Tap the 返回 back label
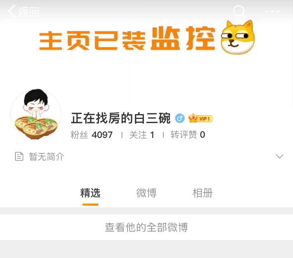The height and width of the screenshot is (258, 293). (x=29, y=12)
